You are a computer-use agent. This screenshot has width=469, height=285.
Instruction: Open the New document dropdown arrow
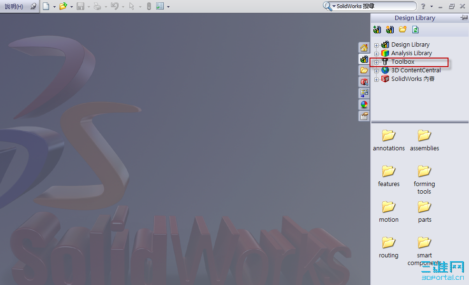coord(54,7)
